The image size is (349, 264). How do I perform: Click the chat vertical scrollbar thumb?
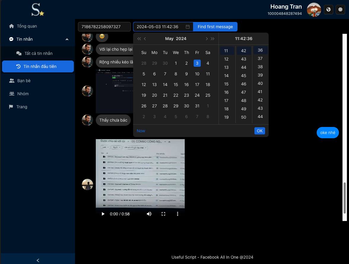coord(345,198)
